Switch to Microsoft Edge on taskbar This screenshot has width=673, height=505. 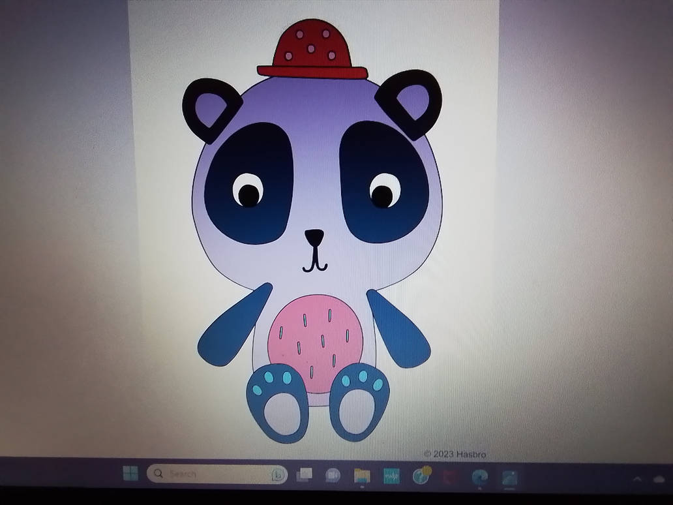click(x=479, y=478)
